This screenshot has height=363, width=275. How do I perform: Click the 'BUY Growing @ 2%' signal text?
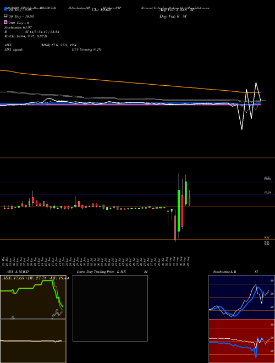click(x=86, y=50)
